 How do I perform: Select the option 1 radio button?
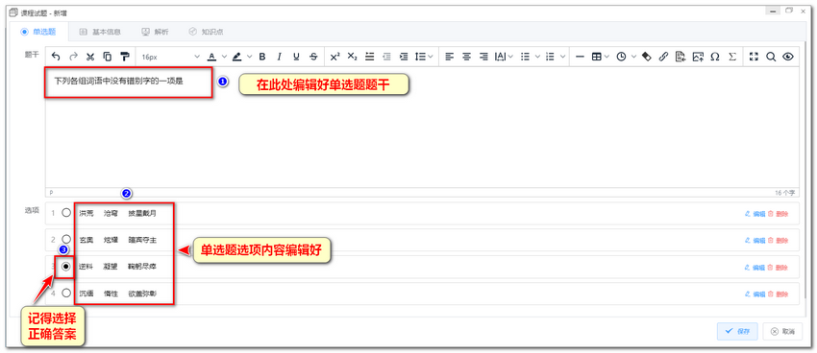66,213
